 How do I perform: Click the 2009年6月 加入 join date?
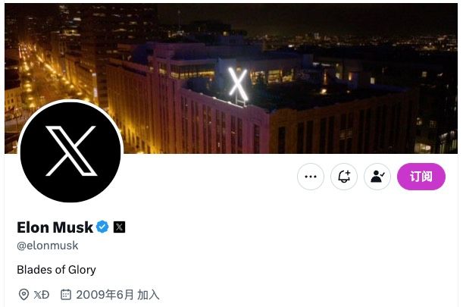coord(117,295)
